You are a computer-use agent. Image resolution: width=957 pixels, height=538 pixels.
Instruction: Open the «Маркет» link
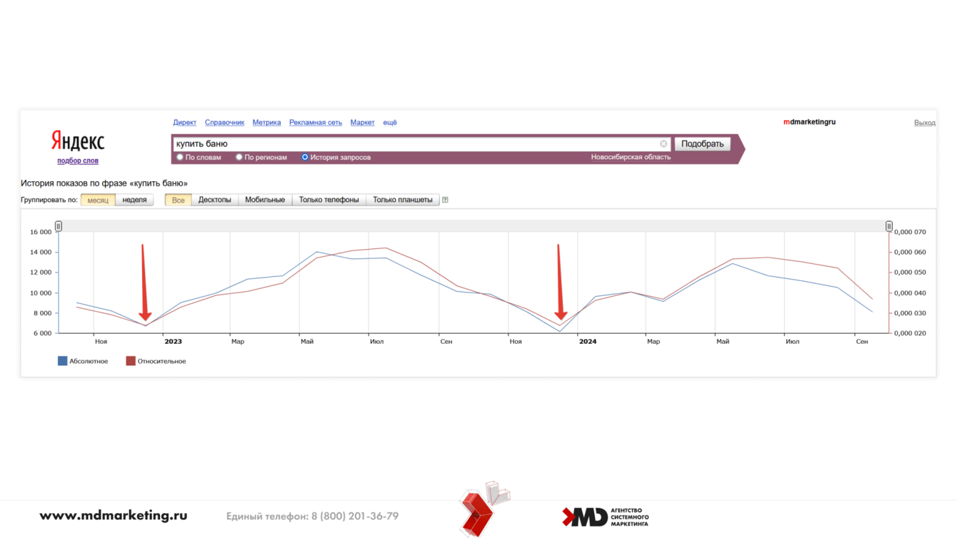pyautogui.click(x=362, y=123)
